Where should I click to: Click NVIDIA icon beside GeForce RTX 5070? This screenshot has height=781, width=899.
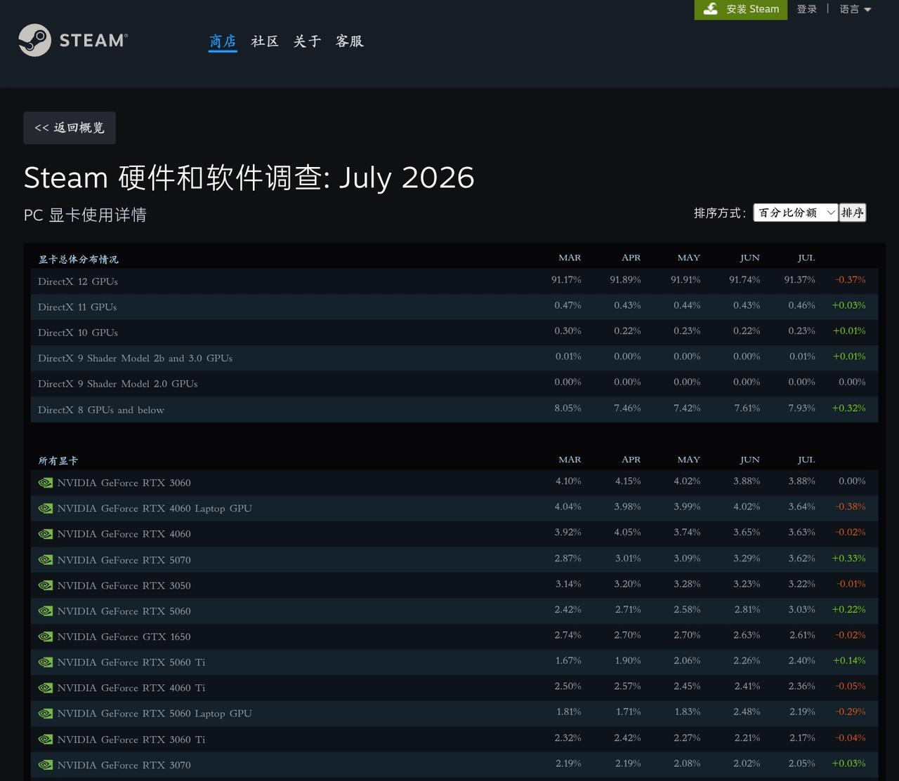point(46,560)
